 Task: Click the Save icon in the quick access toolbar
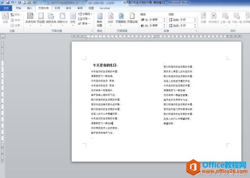pyautogui.click(x=7, y=2)
